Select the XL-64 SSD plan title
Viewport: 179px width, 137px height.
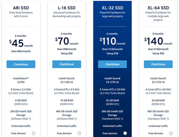pyautogui.click(x=158, y=8)
